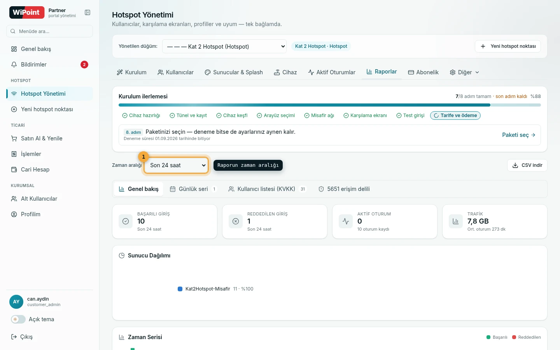
Task: Click the Başarılı Giriş check icon
Action: tap(126, 221)
